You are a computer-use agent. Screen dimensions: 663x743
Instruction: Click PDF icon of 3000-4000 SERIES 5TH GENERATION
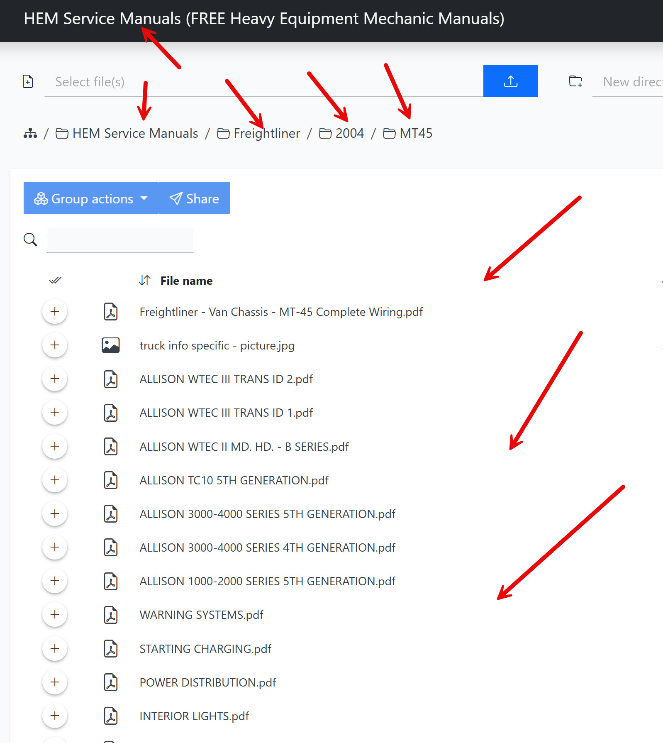pos(111,514)
